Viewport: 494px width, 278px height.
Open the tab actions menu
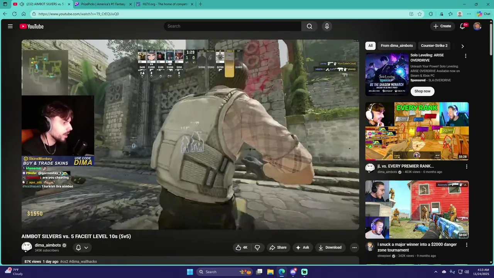pos(5,4)
